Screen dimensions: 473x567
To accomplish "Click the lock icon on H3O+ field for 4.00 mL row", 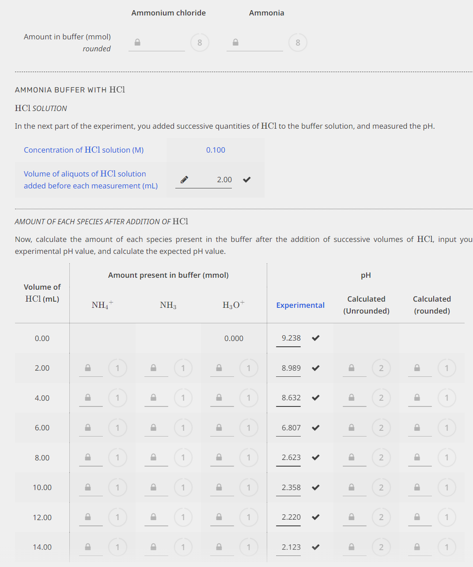I will [218, 398].
